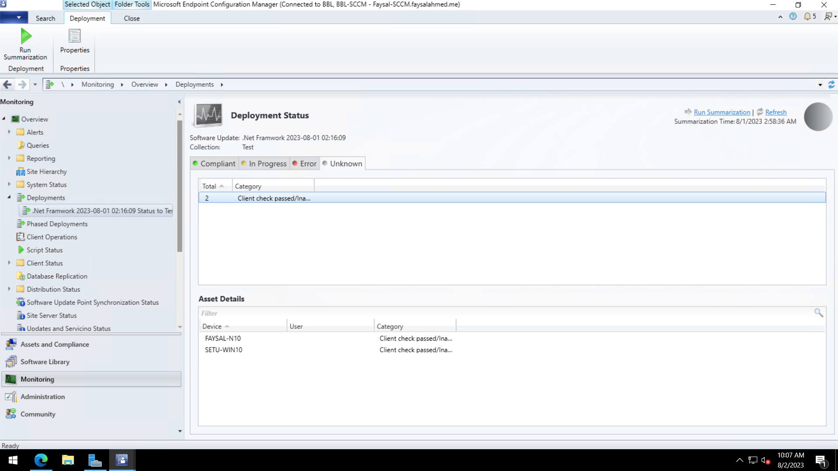The width and height of the screenshot is (838, 471).
Task: Click the Forward navigation arrow
Action: [x=22, y=84]
